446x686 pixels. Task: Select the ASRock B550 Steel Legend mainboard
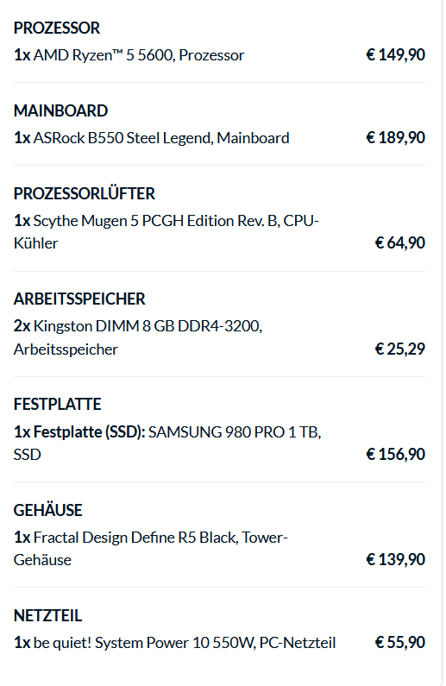(151, 138)
